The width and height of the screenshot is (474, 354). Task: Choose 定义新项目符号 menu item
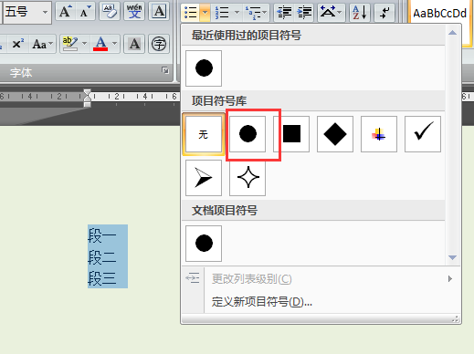point(321,302)
